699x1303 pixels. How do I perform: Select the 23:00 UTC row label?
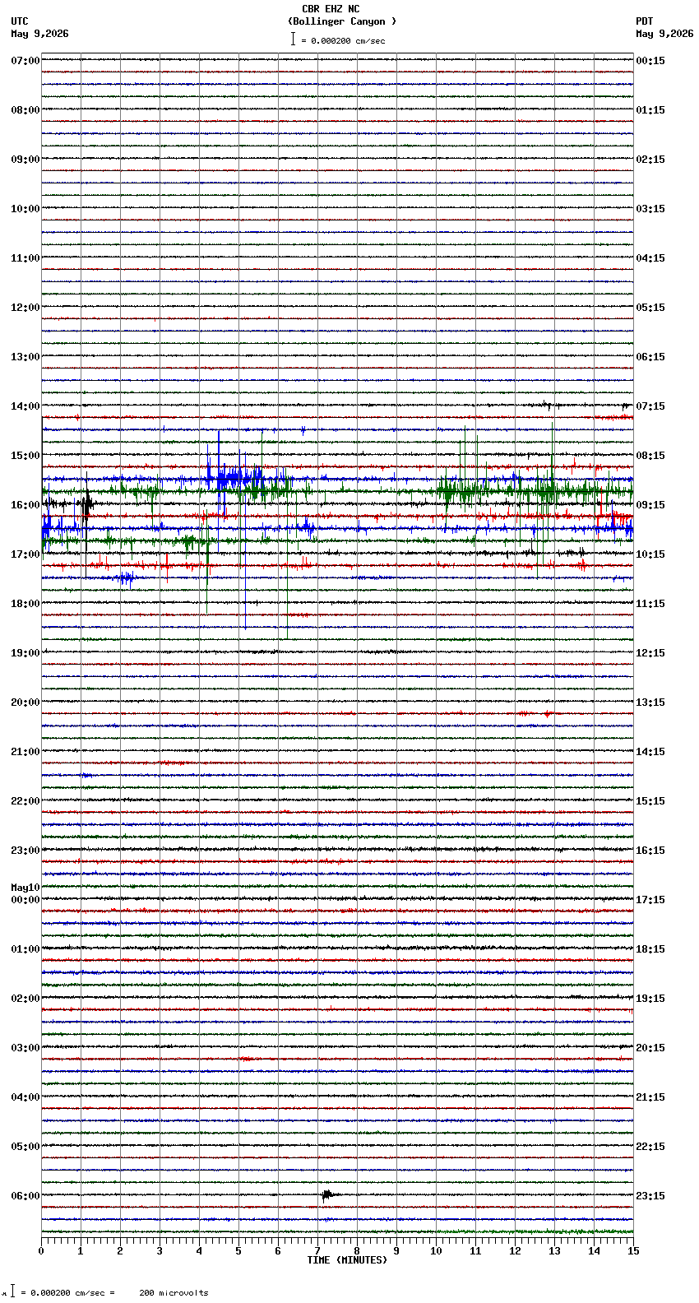coord(25,851)
